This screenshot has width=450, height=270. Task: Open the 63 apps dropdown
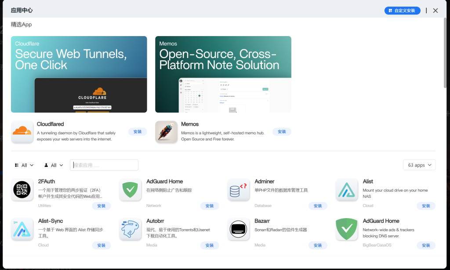pos(419,165)
